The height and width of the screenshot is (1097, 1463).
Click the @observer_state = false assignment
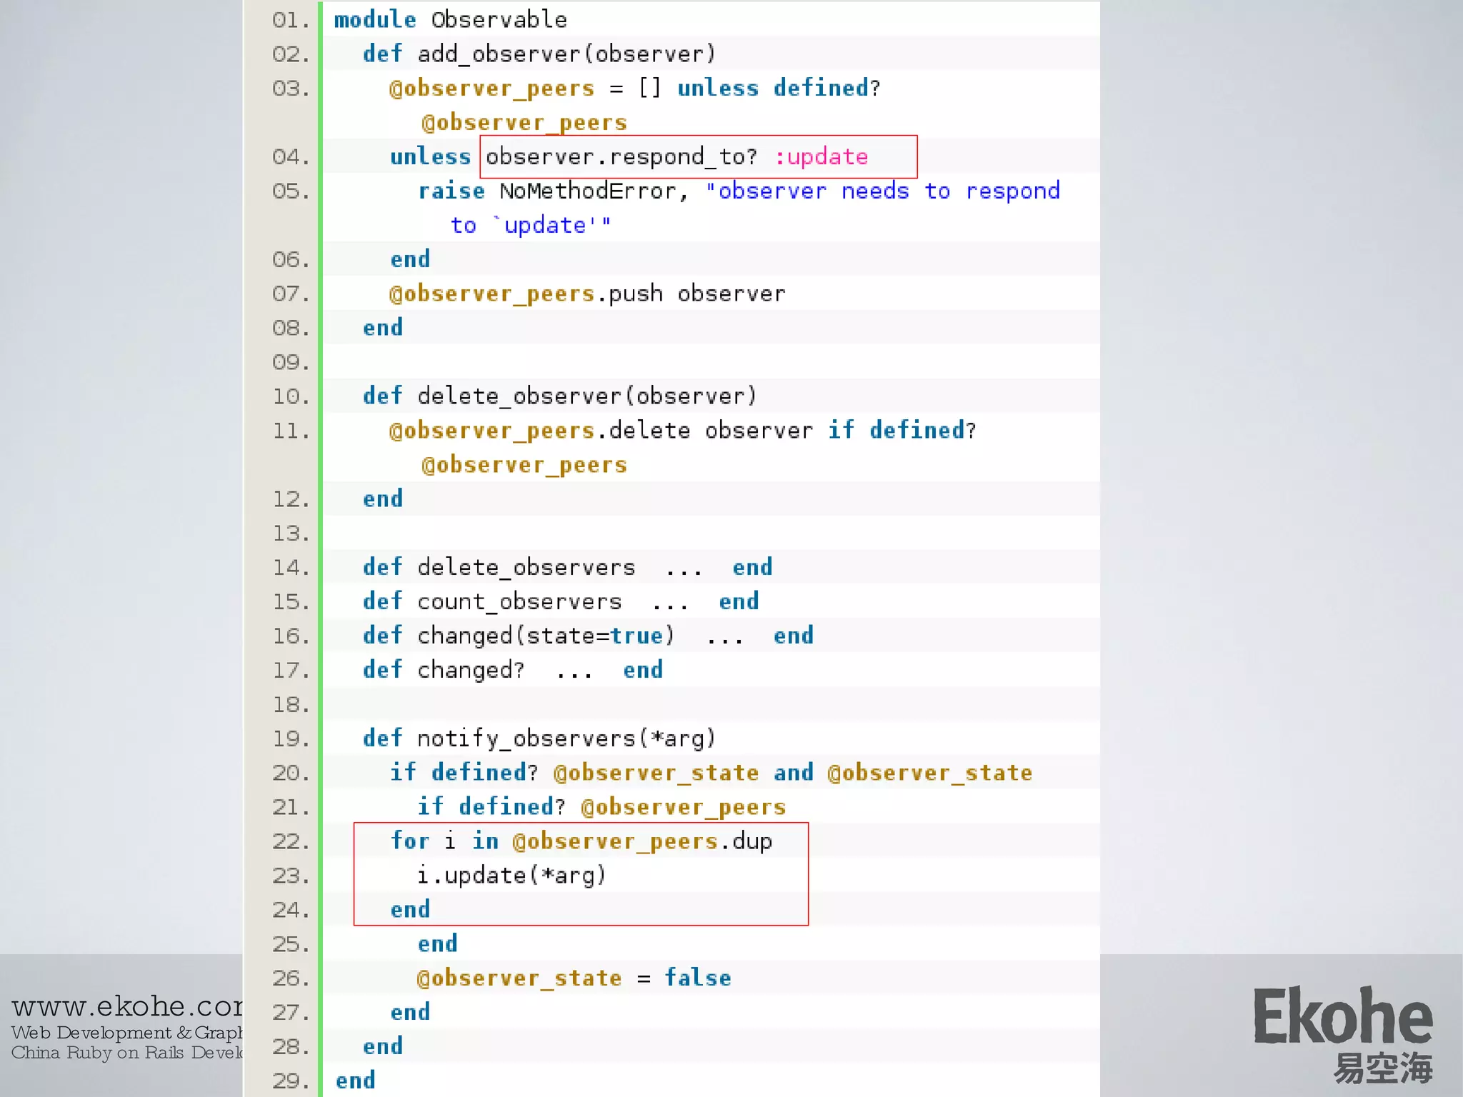click(x=574, y=978)
